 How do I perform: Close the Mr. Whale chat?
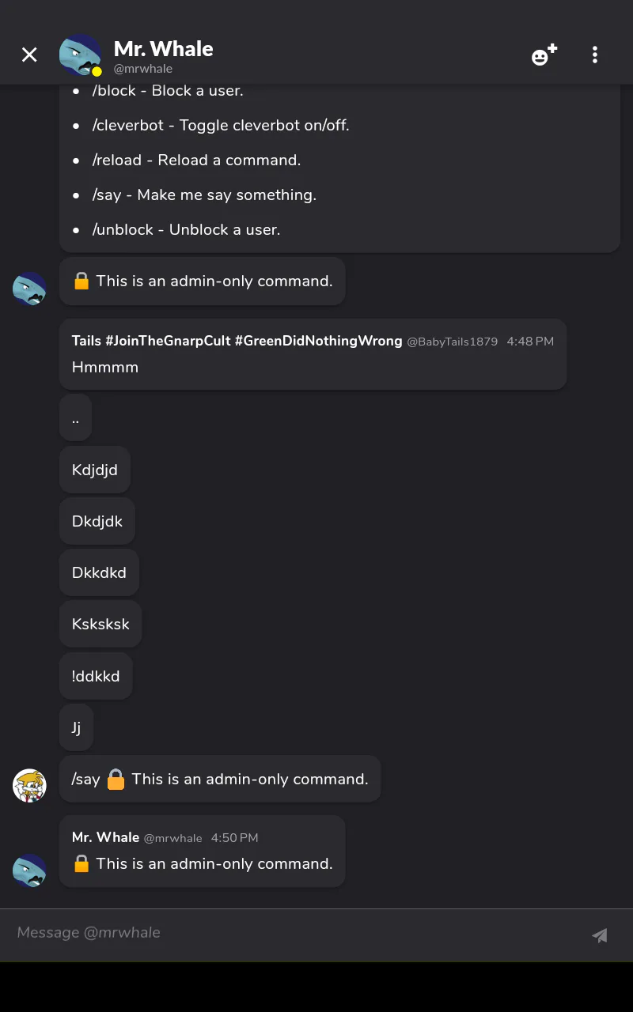tap(29, 55)
